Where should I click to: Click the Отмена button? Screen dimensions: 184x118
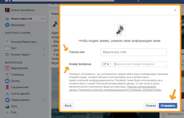(151, 106)
